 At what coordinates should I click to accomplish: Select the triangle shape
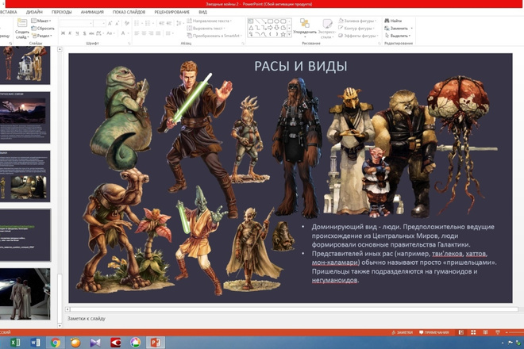(x=251, y=28)
